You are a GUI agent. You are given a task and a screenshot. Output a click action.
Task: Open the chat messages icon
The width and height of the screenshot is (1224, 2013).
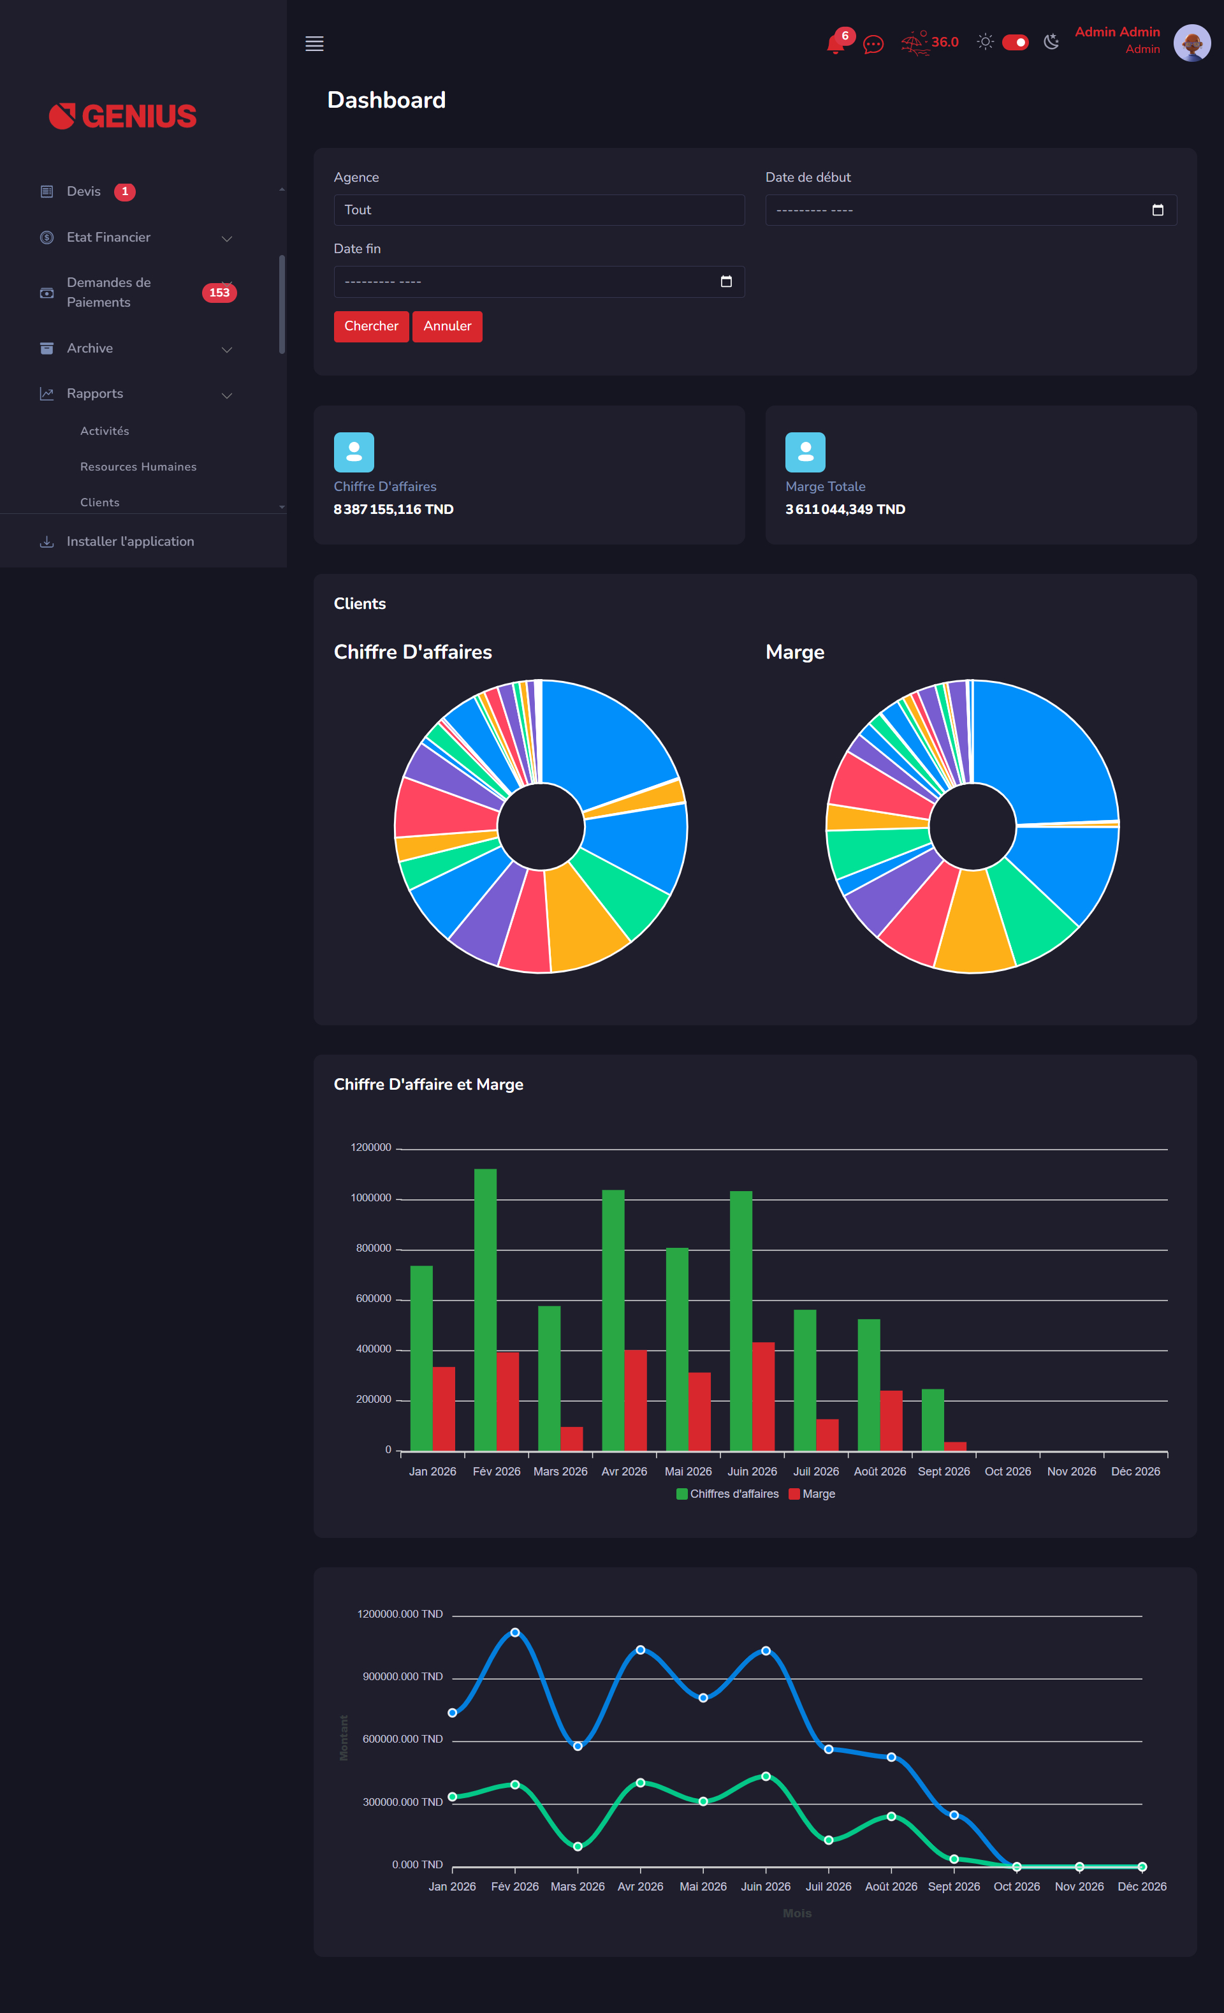point(873,44)
